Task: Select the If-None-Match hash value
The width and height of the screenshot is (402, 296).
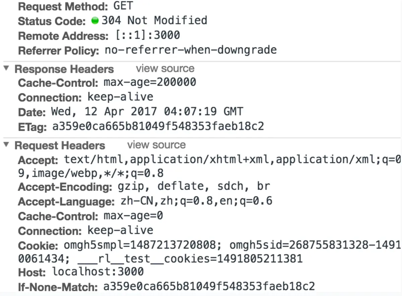Action: [x=209, y=286]
